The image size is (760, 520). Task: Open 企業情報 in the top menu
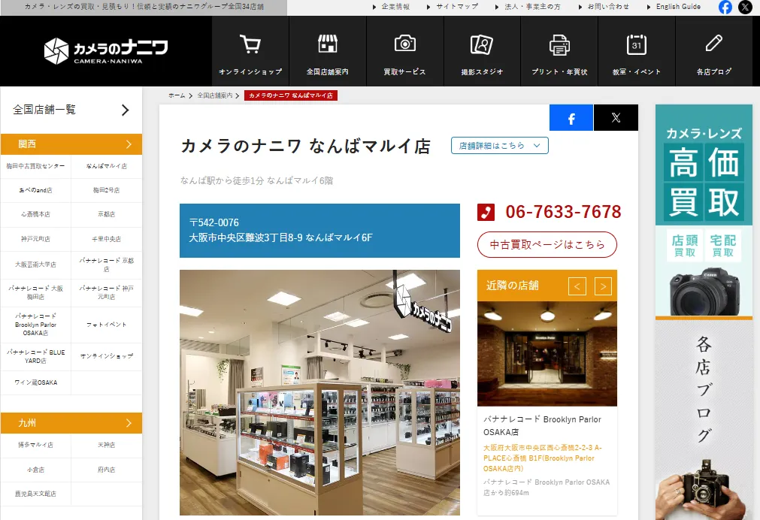(x=395, y=7)
